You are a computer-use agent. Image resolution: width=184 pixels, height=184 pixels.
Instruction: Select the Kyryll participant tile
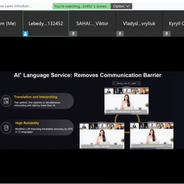[x=173, y=24]
